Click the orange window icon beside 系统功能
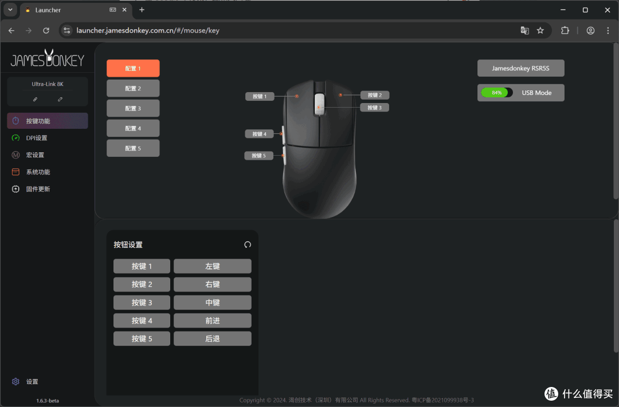Screen dimensions: 619x407 point(16,172)
